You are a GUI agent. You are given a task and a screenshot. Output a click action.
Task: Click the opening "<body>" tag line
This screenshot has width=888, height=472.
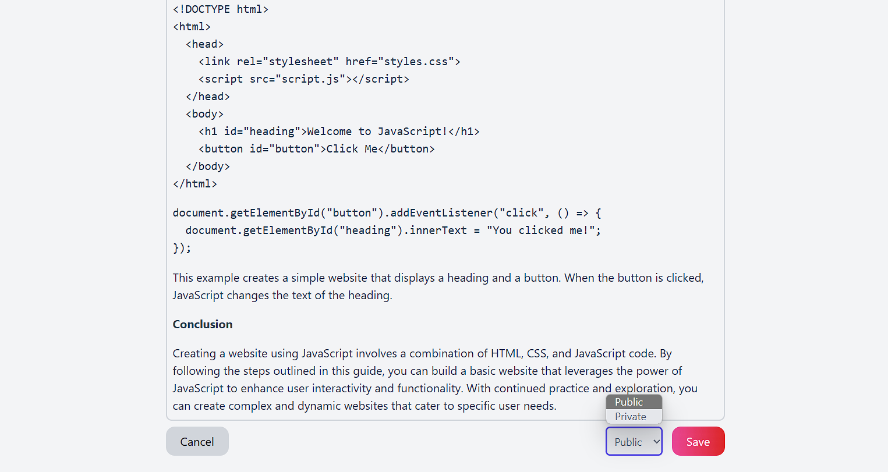pyautogui.click(x=204, y=114)
